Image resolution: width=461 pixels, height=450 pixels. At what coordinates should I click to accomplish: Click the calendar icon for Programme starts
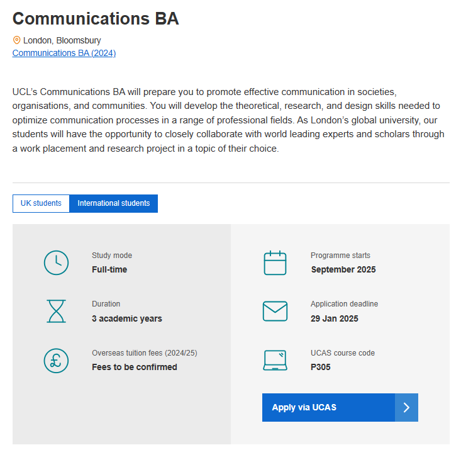[x=275, y=263]
